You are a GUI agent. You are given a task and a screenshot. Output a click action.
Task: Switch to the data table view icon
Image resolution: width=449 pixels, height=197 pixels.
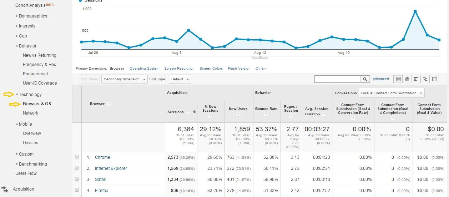398,79
